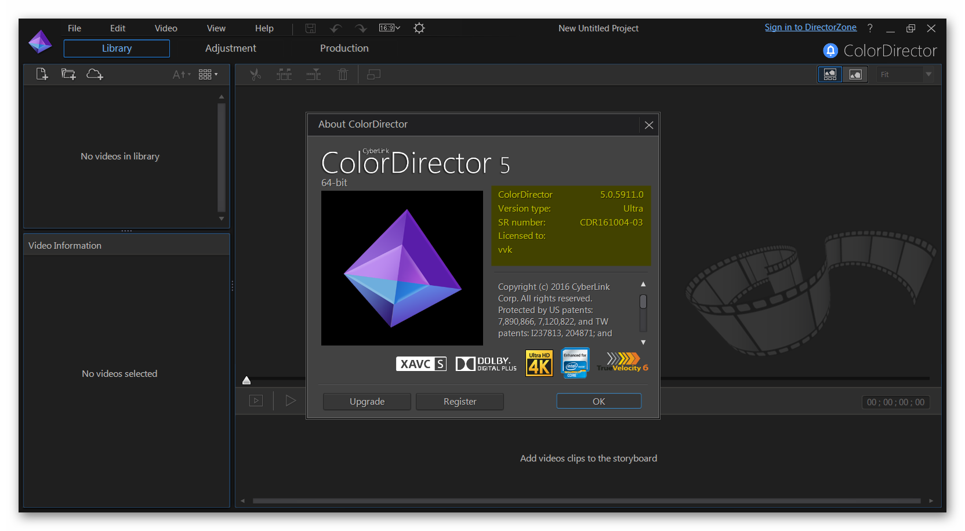The height and width of the screenshot is (531, 965).
Task: Click library panel scroll down arrow
Action: tap(221, 219)
